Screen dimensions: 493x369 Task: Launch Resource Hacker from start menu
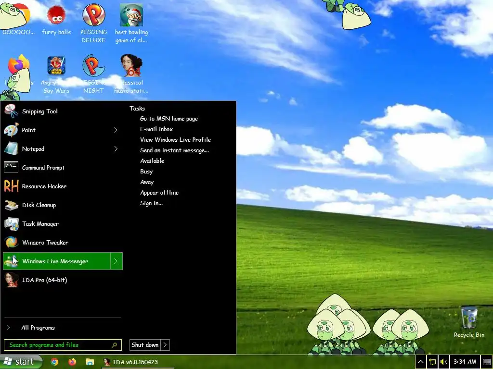[62, 186]
